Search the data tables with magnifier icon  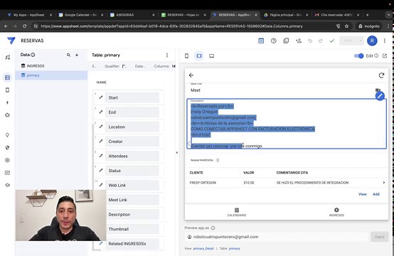[x=68, y=55]
